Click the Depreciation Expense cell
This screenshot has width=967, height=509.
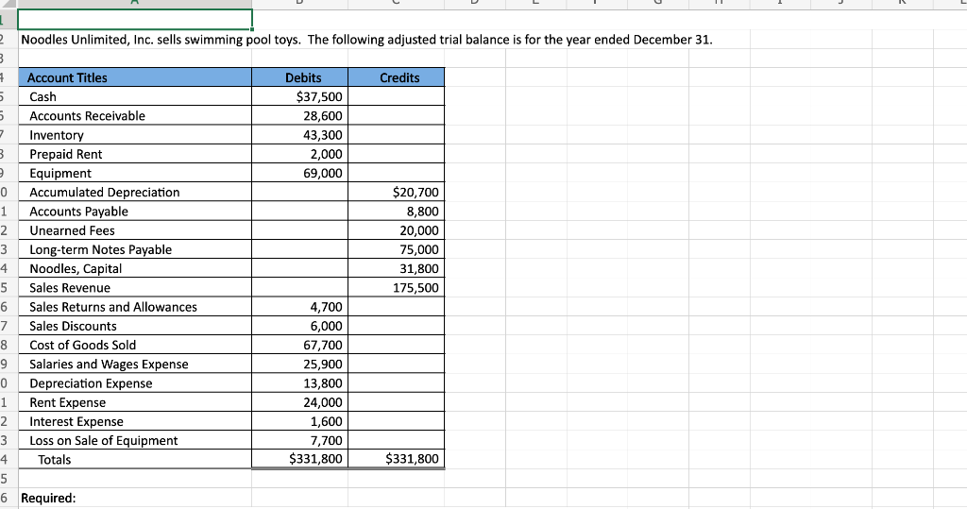click(135, 383)
